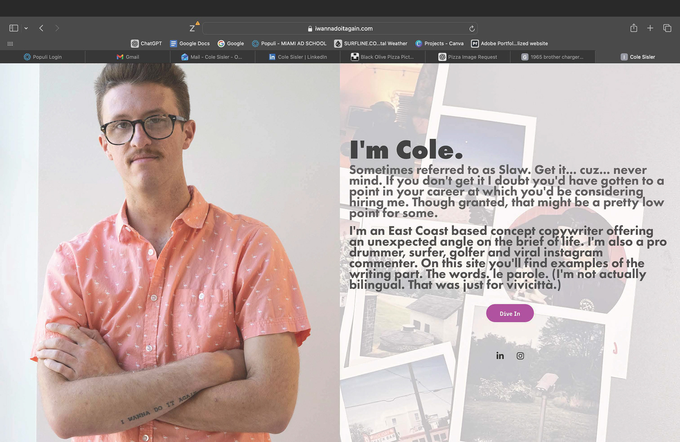This screenshot has width=680, height=442.
Task: Open Cole's Instagram profile icon
Action: [520, 356]
